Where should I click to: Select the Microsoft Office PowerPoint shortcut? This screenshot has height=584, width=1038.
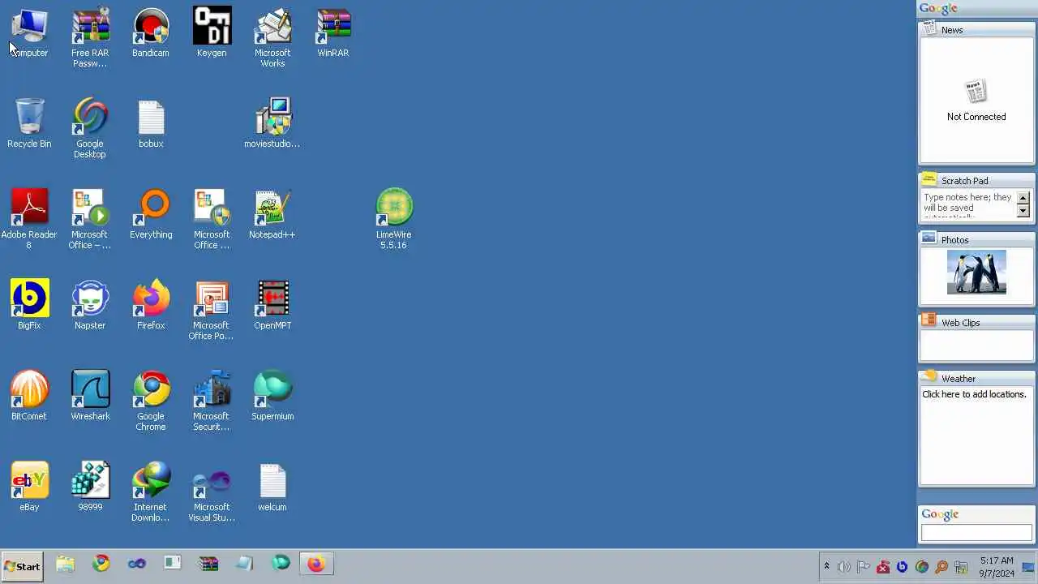point(212,310)
